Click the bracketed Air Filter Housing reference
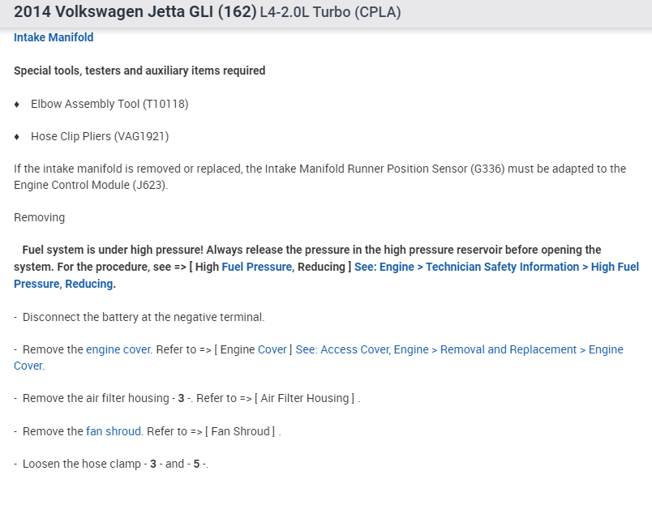This screenshot has width=652, height=518. point(307,398)
